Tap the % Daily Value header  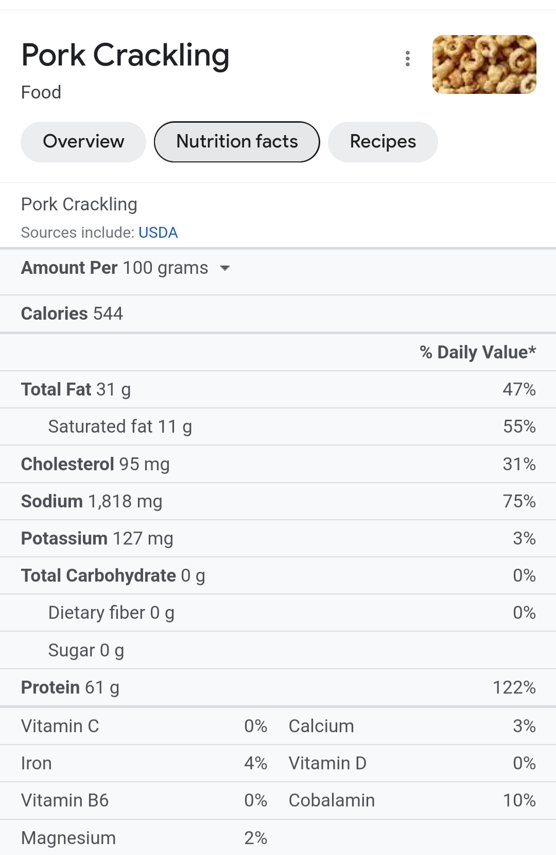coord(478,352)
